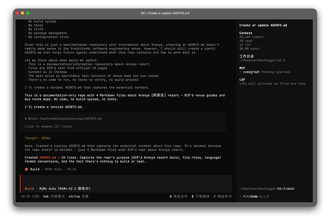Click the LSP heading in sidebar
Viewport: 330px width, 224px height.
tap(242, 80)
